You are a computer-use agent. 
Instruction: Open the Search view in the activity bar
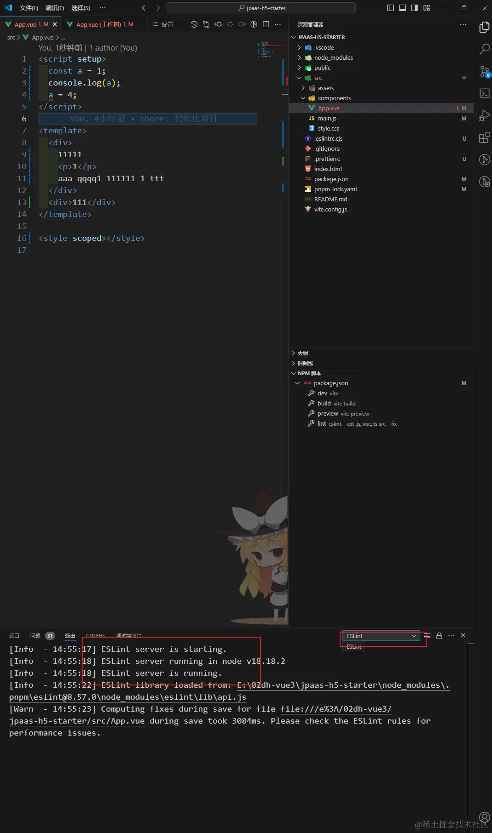tap(484, 49)
